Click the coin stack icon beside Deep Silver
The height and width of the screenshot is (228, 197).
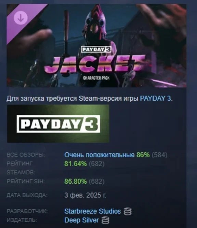tap(105, 220)
